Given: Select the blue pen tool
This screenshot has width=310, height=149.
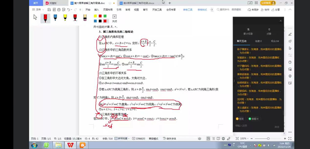Looking at the screenshot, I should point(55,18).
